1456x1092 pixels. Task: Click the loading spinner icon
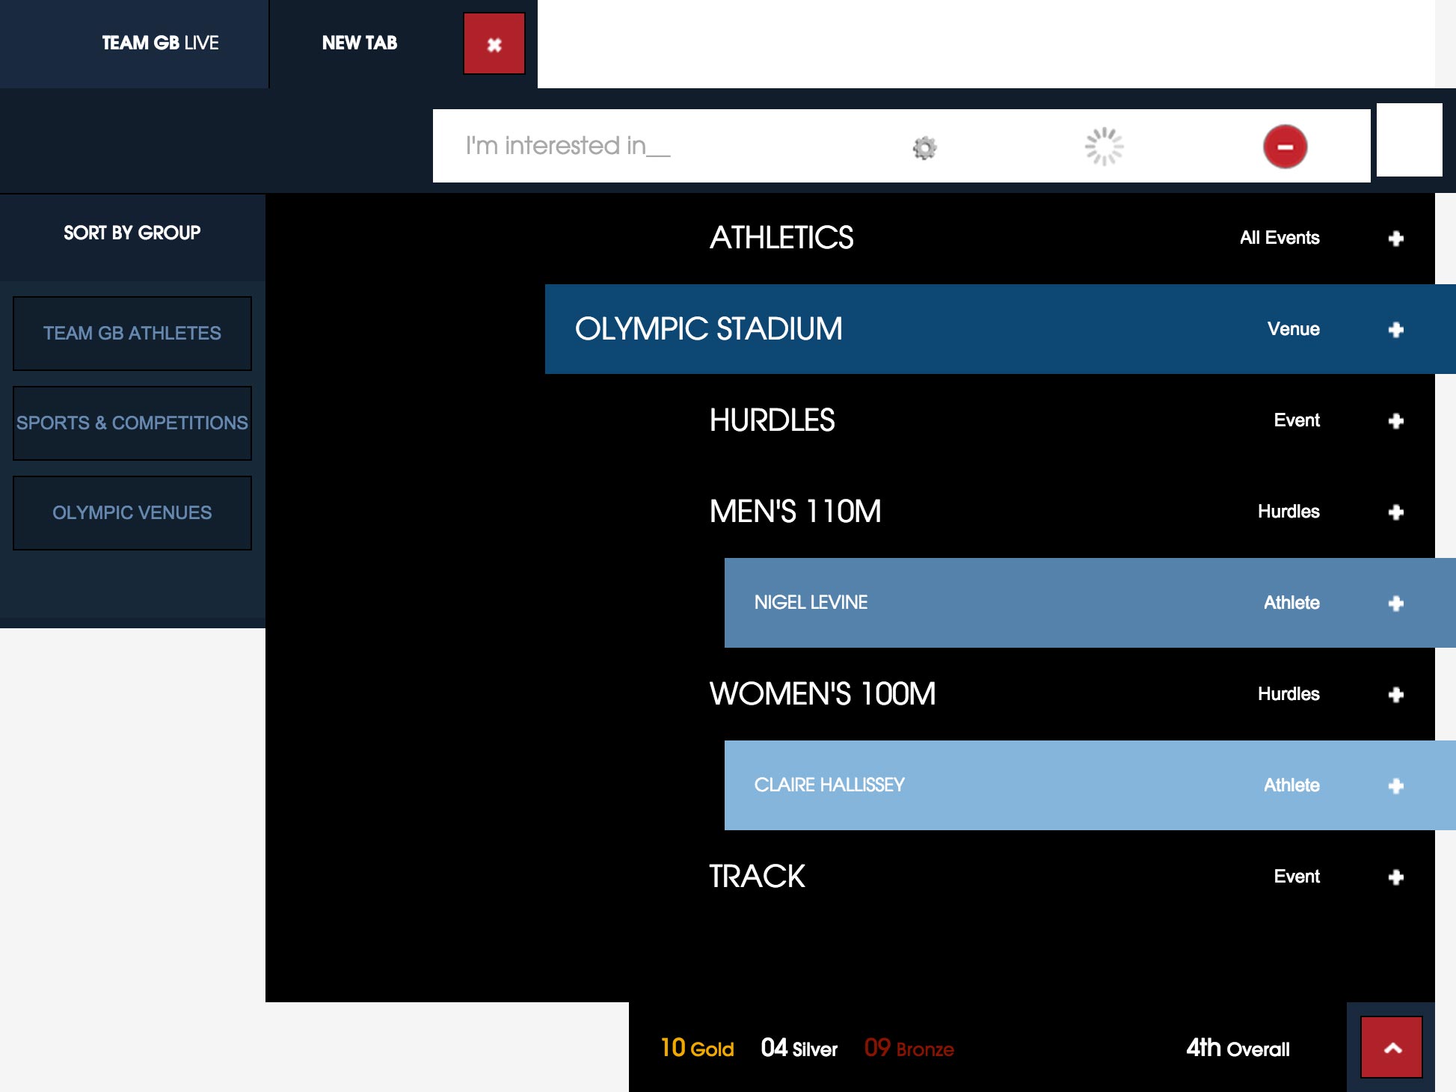[1105, 147]
